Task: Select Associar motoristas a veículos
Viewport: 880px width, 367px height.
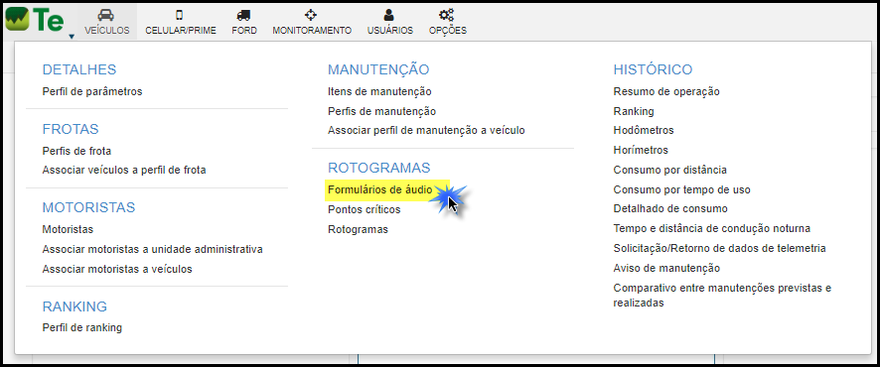Action: [117, 269]
